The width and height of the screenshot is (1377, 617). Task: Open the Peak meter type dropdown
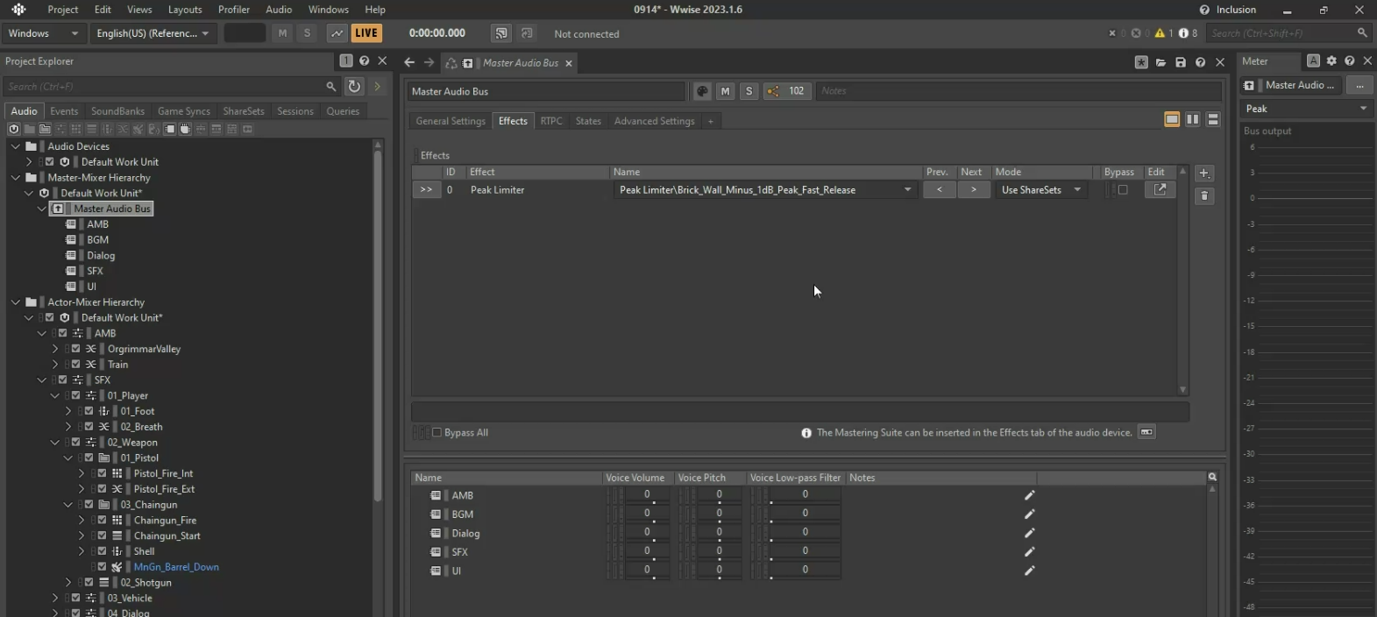pyautogui.click(x=1306, y=109)
